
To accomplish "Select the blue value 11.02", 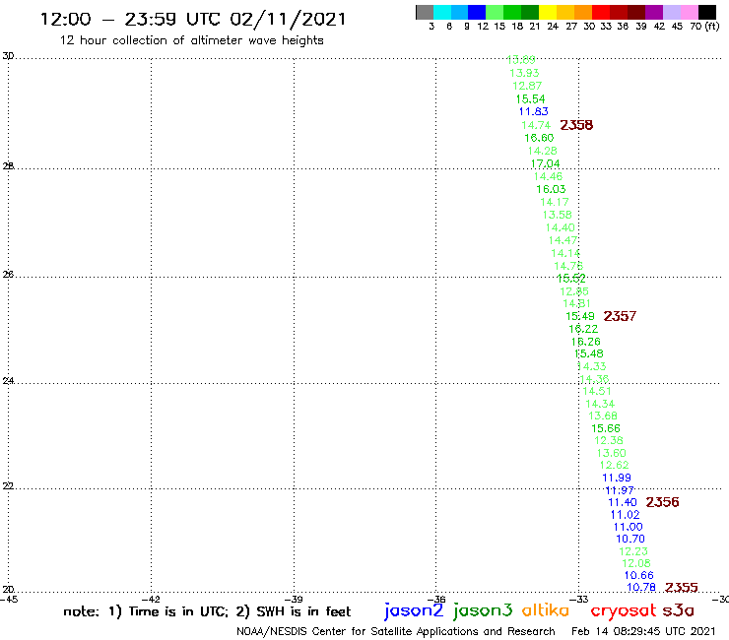I will point(626,515).
